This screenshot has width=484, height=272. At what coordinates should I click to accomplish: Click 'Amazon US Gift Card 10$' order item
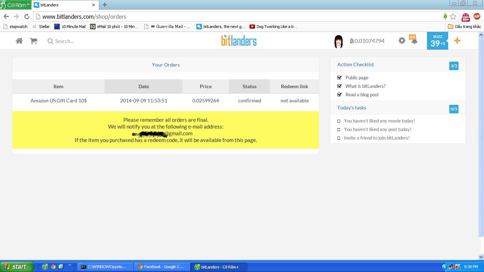58,101
